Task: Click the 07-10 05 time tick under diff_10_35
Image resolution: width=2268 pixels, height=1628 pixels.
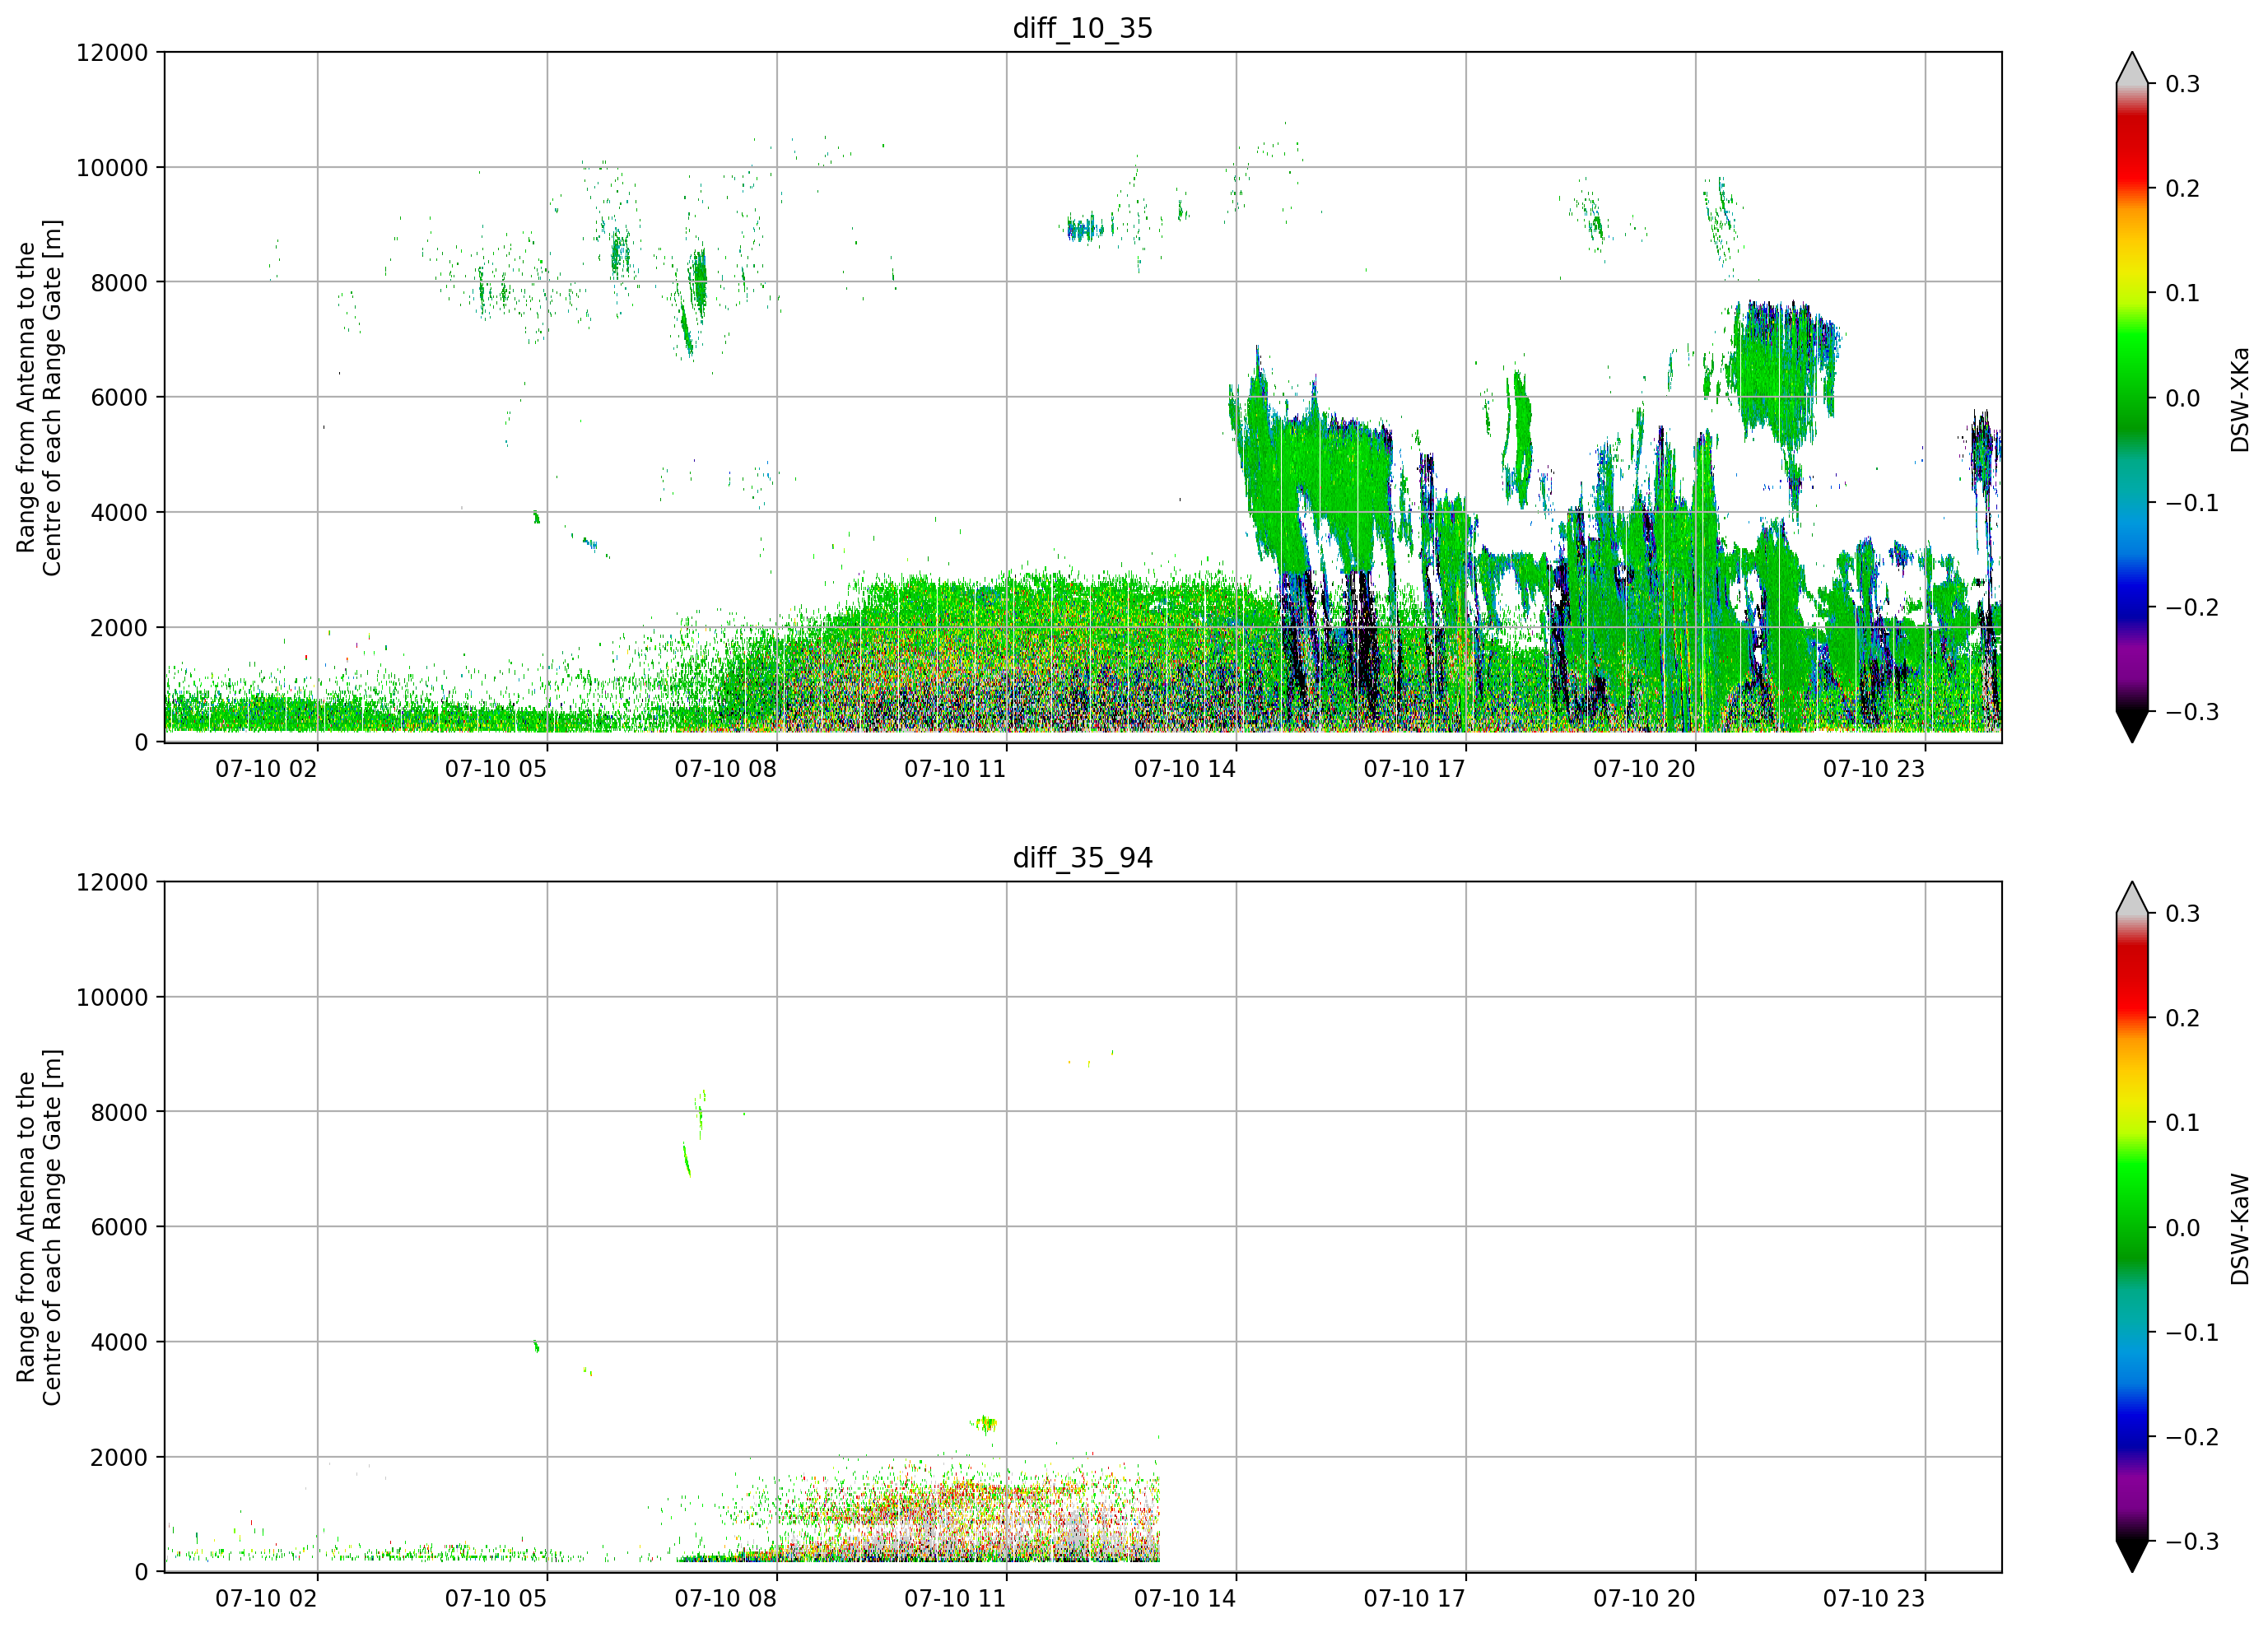Action: coord(496,769)
